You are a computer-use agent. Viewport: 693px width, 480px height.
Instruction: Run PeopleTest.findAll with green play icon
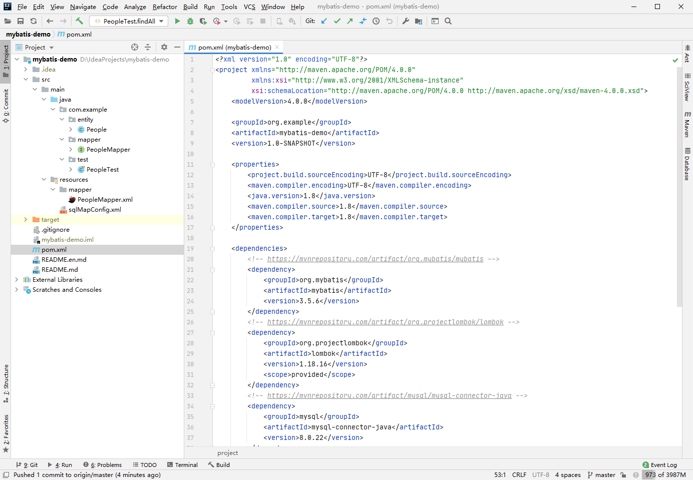tap(177, 21)
